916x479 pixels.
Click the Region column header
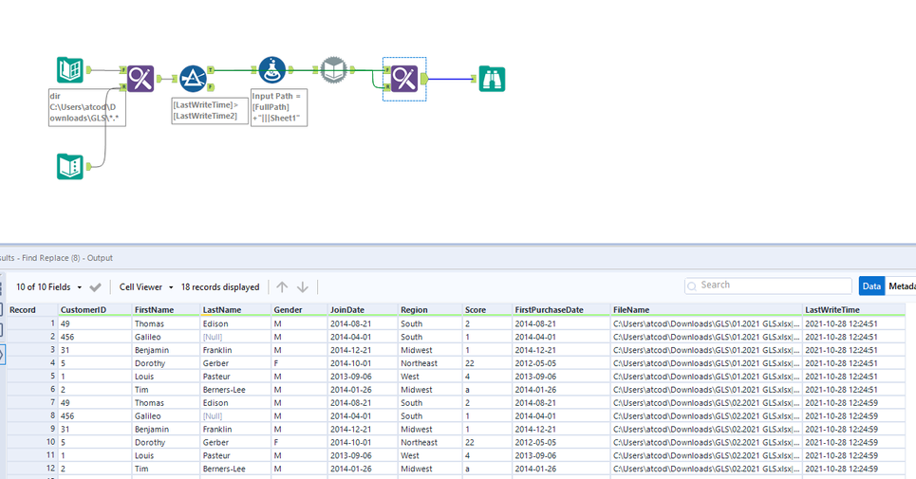[431, 310]
